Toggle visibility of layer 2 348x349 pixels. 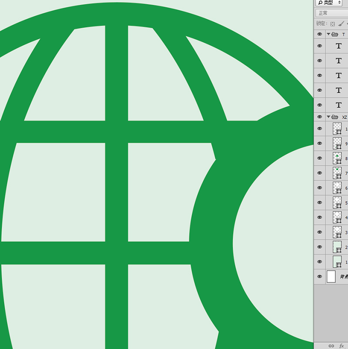(x=320, y=247)
